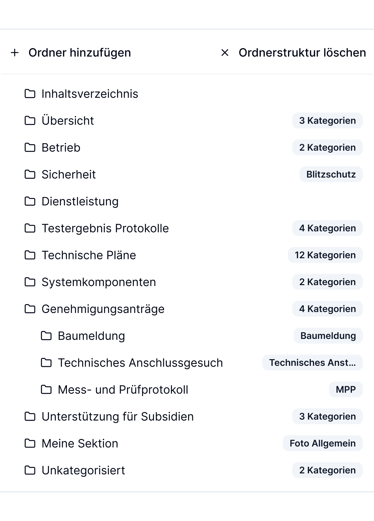The width and height of the screenshot is (374, 521).
Task: Click the folder icon next to Inhaltsverzeichnis
Action: [x=30, y=94]
